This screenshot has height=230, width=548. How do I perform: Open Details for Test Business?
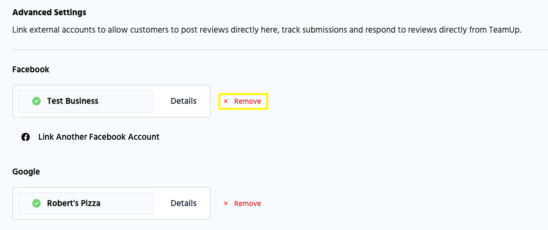click(x=183, y=101)
